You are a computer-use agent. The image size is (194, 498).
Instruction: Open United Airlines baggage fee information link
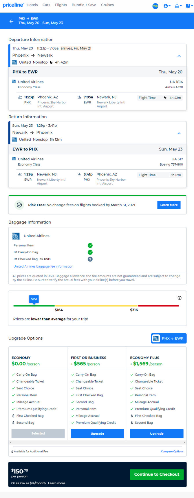43,266
